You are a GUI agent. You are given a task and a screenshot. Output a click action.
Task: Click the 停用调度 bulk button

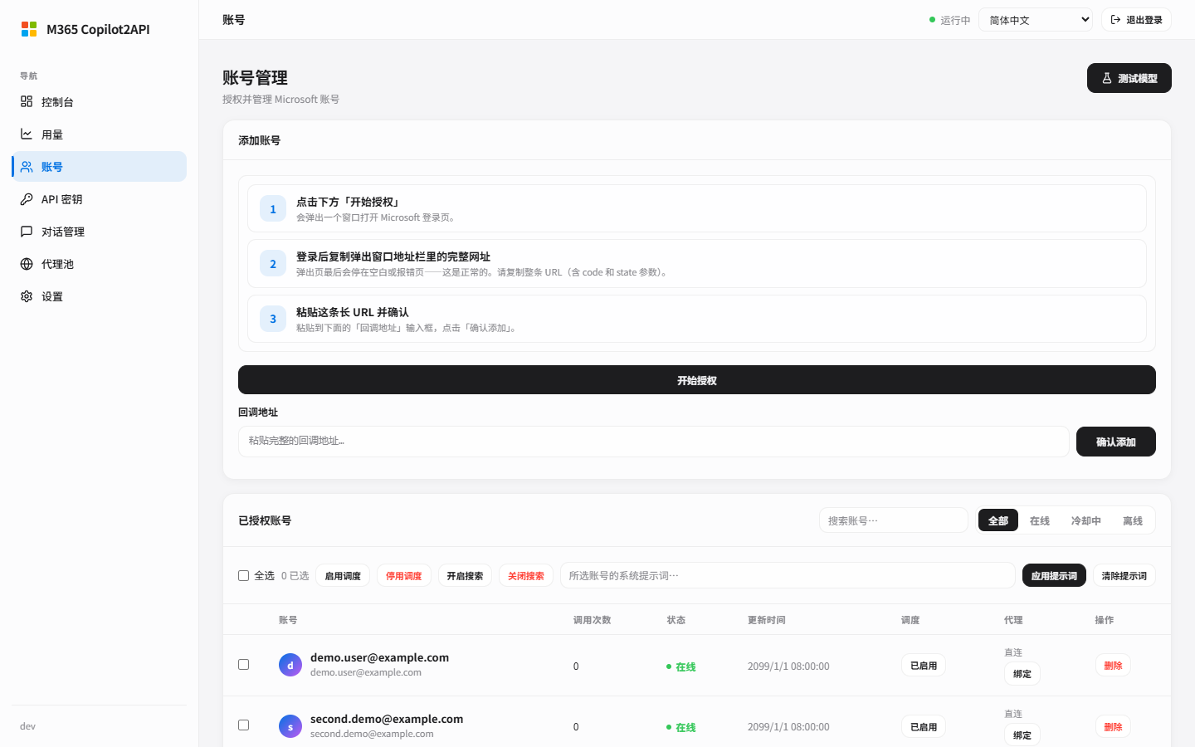coord(404,575)
